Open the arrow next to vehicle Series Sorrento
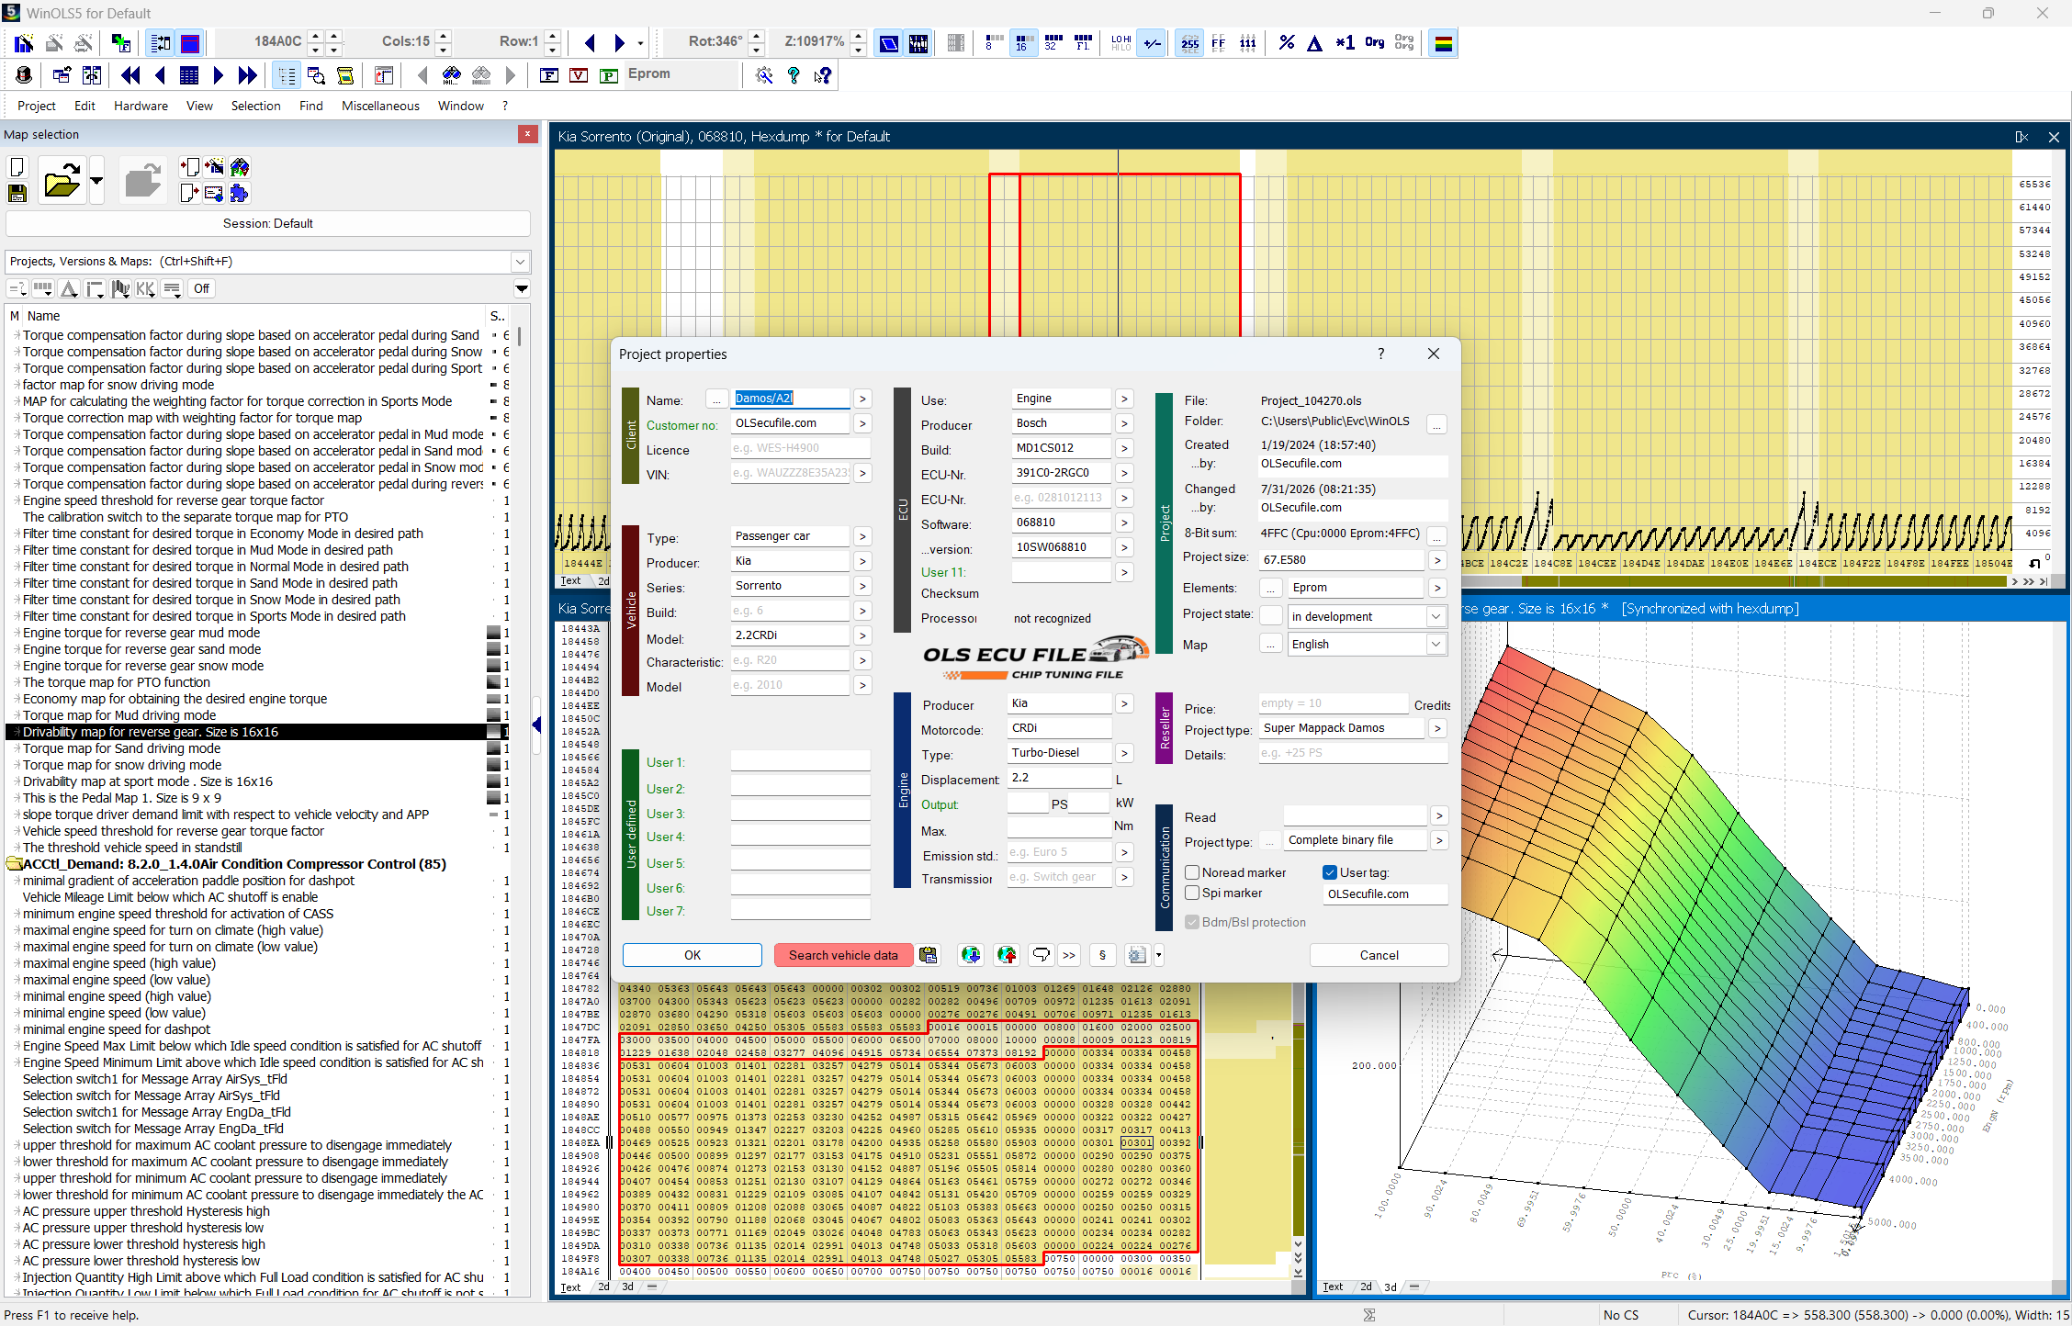 [x=861, y=586]
